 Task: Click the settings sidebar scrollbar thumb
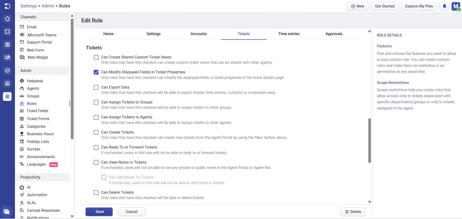pyautogui.click(x=72, y=79)
